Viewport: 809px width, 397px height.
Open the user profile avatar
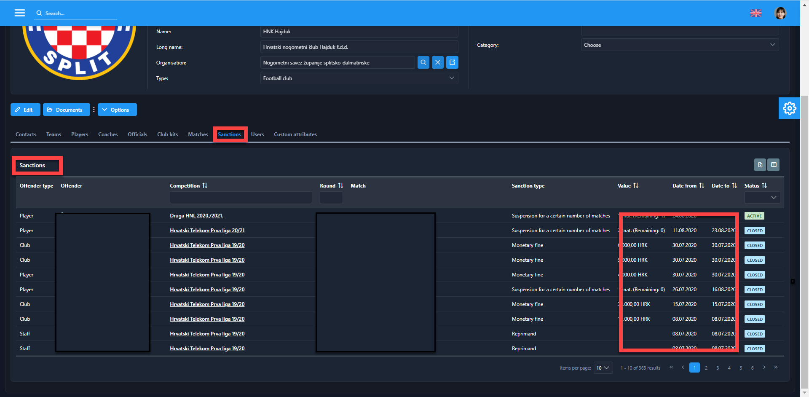click(x=780, y=13)
